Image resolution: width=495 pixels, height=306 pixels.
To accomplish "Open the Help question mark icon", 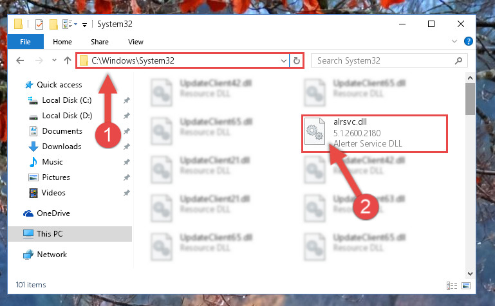I will point(468,41).
